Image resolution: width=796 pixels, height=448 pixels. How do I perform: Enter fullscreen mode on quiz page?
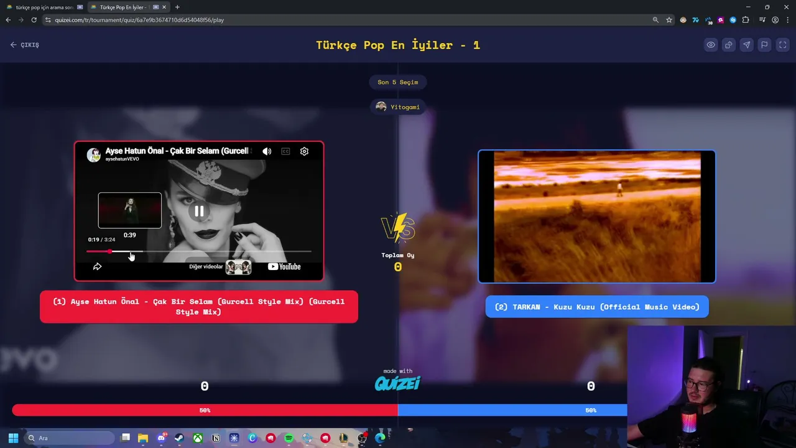pyautogui.click(x=783, y=45)
